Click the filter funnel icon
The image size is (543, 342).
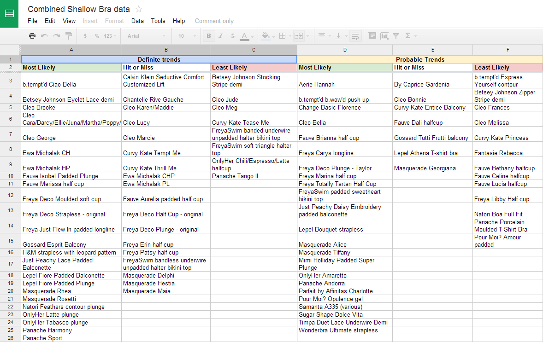(396, 35)
